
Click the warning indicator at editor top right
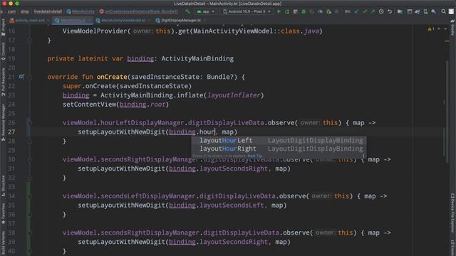click(x=430, y=28)
